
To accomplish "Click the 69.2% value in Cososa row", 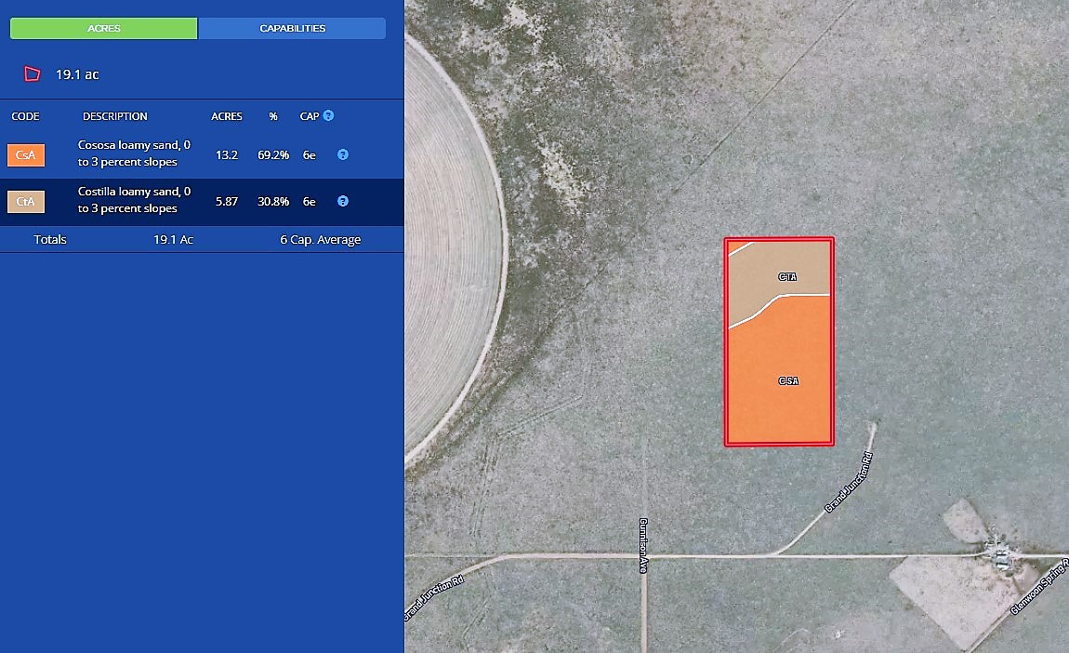I will (273, 155).
